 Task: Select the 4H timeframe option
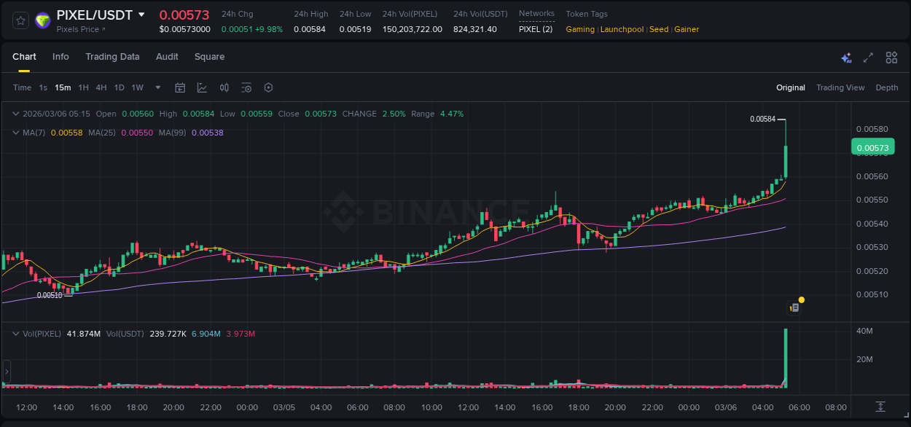[x=101, y=87]
